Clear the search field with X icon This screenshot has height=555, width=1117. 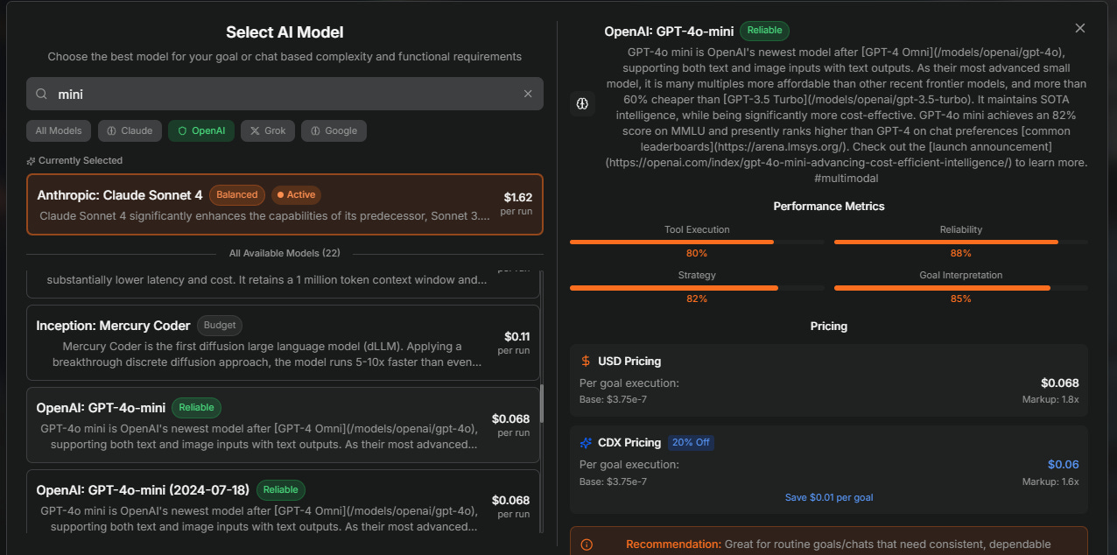(x=528, y=94)
